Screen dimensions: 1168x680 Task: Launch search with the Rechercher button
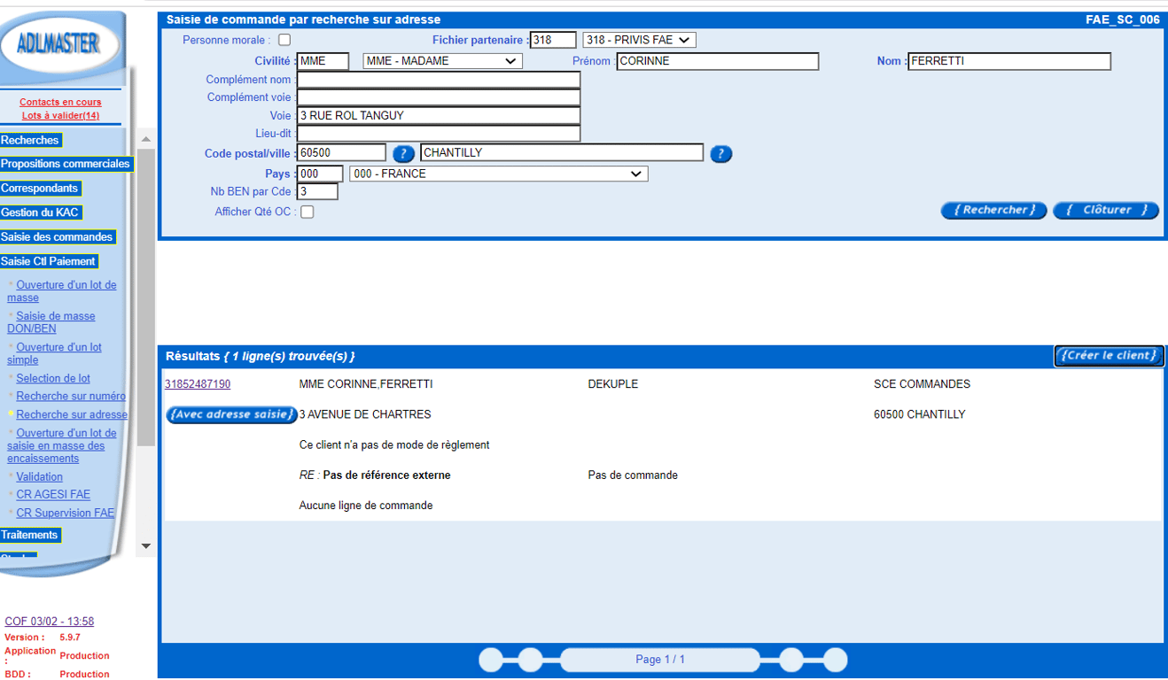tap(994, 210)
